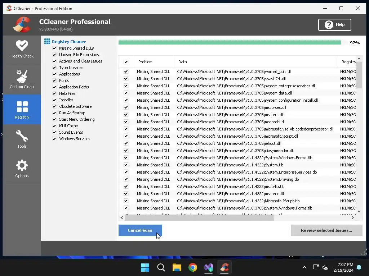The image size is (369, 276).
Task: Open the Health Check section
Action: 22,49
